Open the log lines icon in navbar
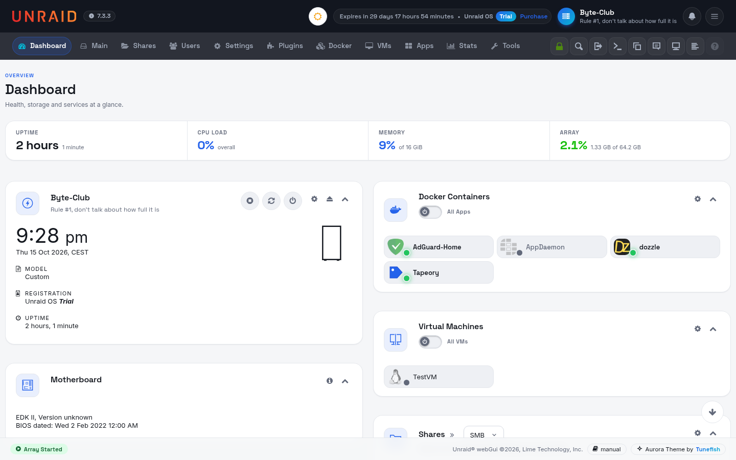Screen dimensions: 736x460 coord(695,46)
